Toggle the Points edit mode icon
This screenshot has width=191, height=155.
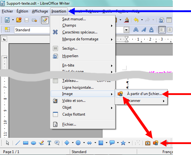pyautogui.click(x=137, y=143)
